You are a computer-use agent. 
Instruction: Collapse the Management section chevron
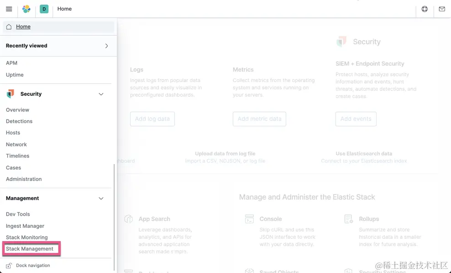(101, 198)
